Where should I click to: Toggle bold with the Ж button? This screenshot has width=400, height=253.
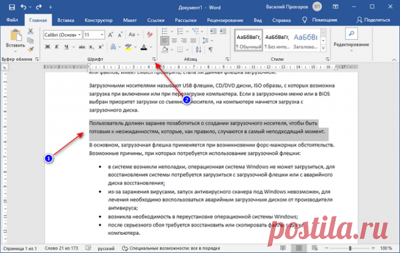47,47
